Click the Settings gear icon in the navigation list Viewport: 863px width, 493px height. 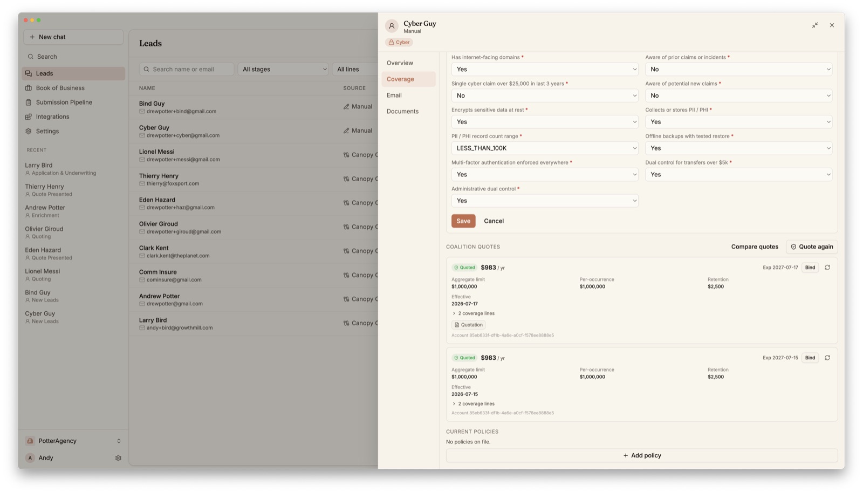tap(29, 131)
